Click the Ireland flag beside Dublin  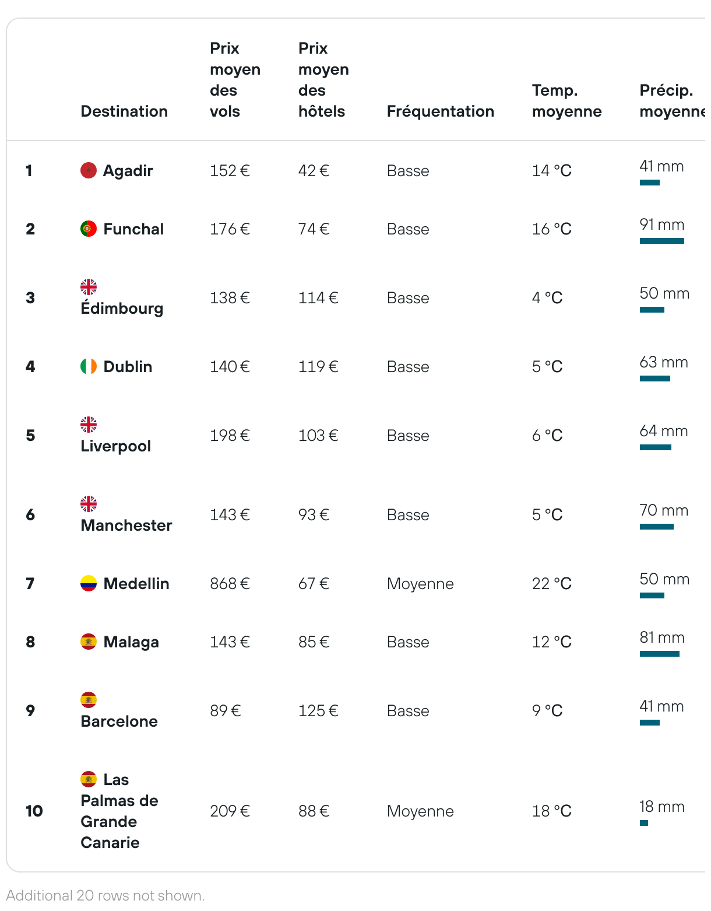(x=89, y=366)
